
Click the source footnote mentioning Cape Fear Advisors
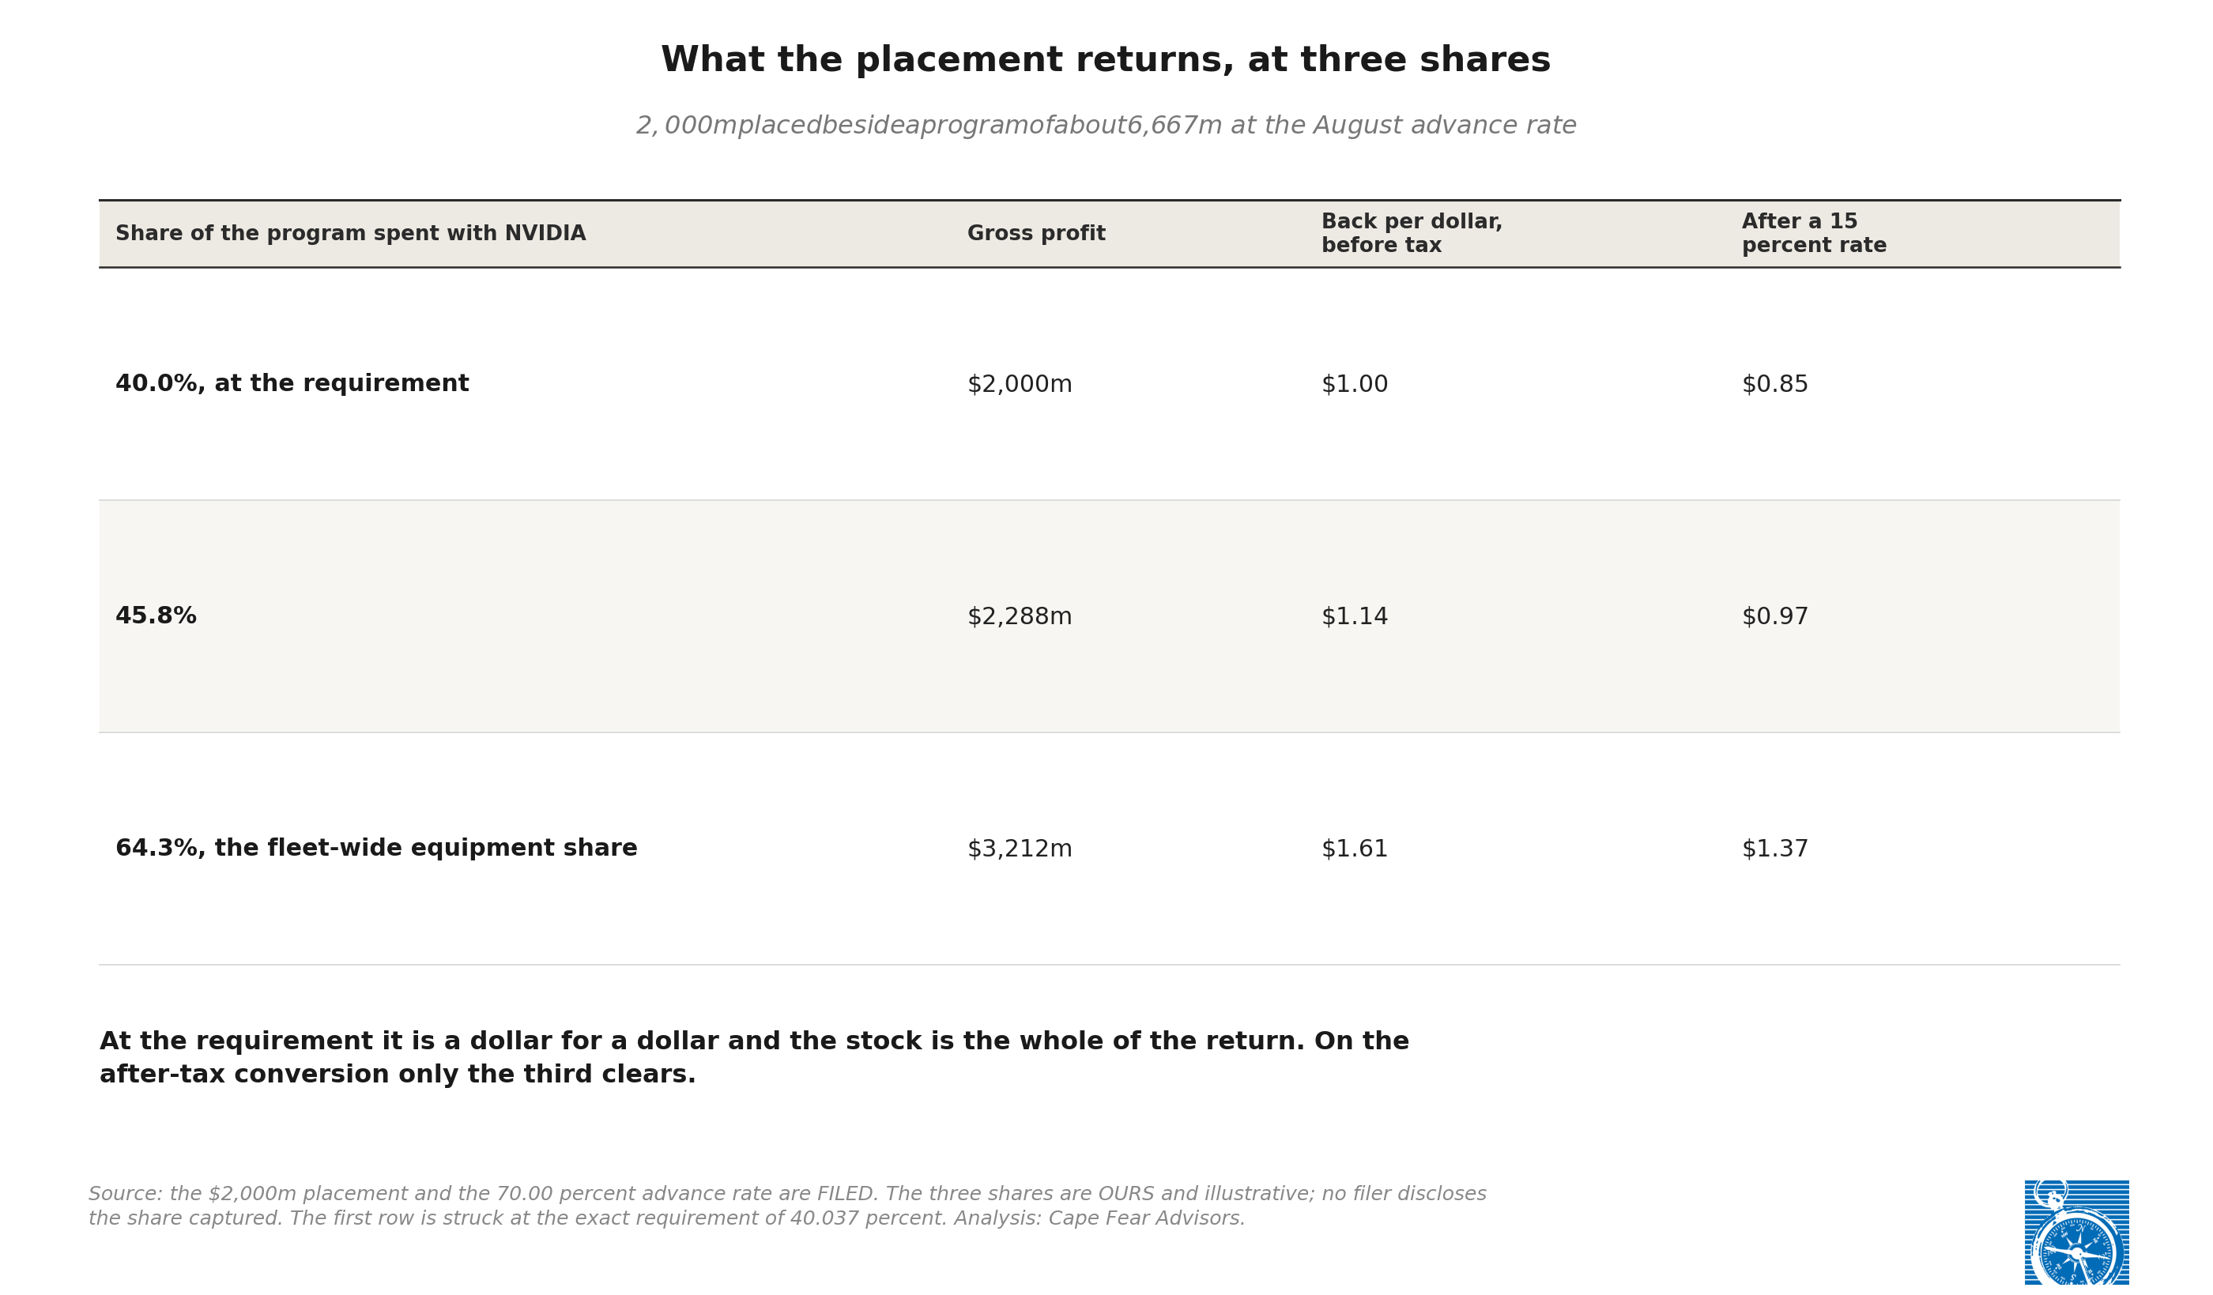pos(788,1207)
